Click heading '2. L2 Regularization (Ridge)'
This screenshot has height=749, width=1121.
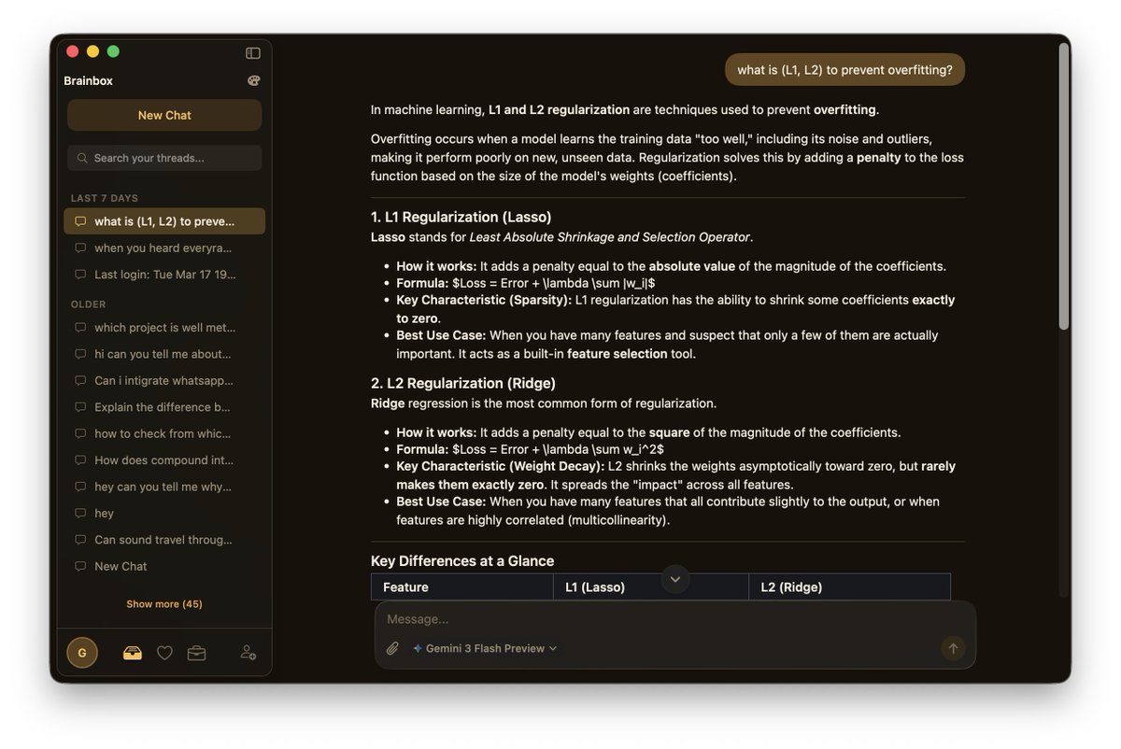[463, 383]
